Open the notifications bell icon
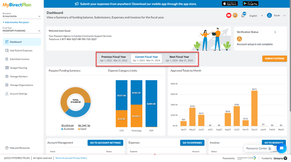Image resolution: width=291 pixels, height=162 pixels. pyautogui.click(x=243, y=15)
